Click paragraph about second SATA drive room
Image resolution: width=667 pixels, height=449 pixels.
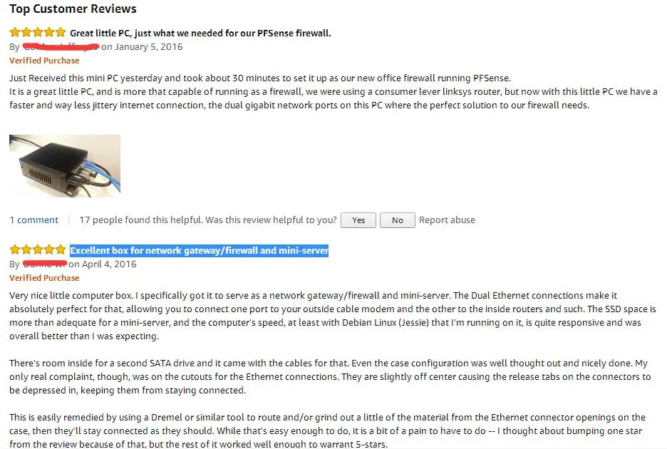click(x=330, y=376)
